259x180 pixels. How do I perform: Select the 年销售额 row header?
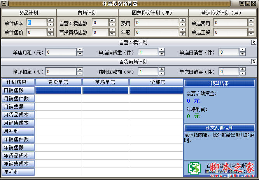18,147
